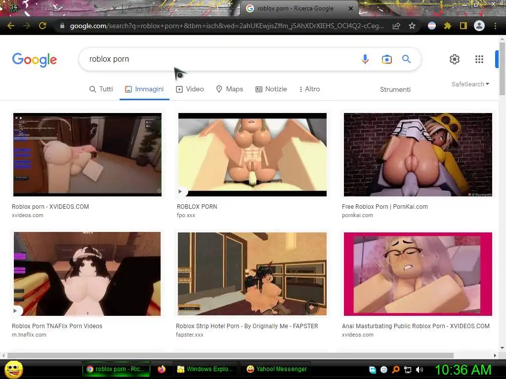The height and width of the screenshot is (379, 506).
Task: Open the Maps results tab
Action: [x=229, y=89]
